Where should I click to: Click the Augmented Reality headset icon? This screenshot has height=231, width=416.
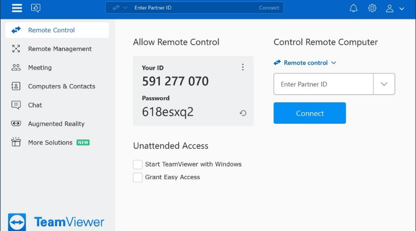16,124
